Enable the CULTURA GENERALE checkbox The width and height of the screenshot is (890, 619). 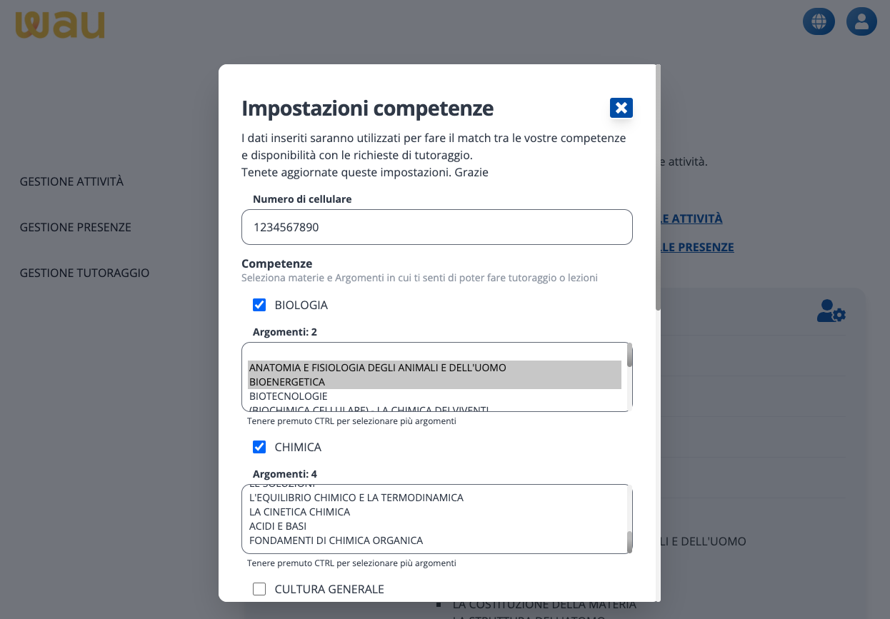point(259,589)
